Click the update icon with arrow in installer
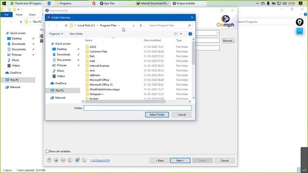 (77, 160)
